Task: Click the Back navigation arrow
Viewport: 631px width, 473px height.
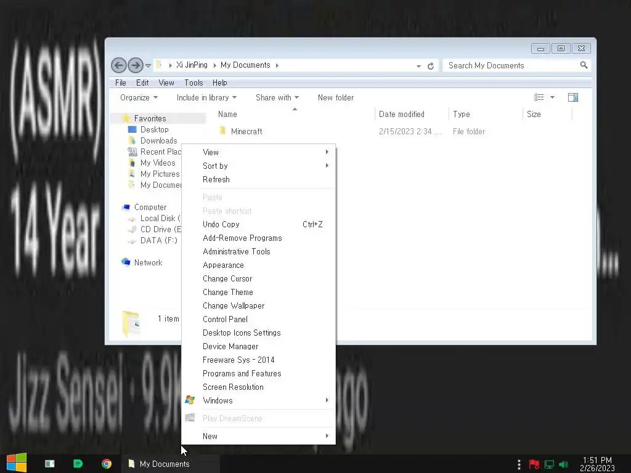Action: 119,65
